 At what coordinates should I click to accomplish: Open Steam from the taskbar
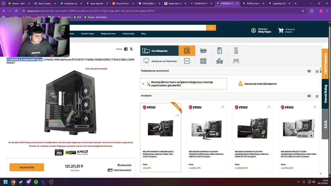pos(21,182)
